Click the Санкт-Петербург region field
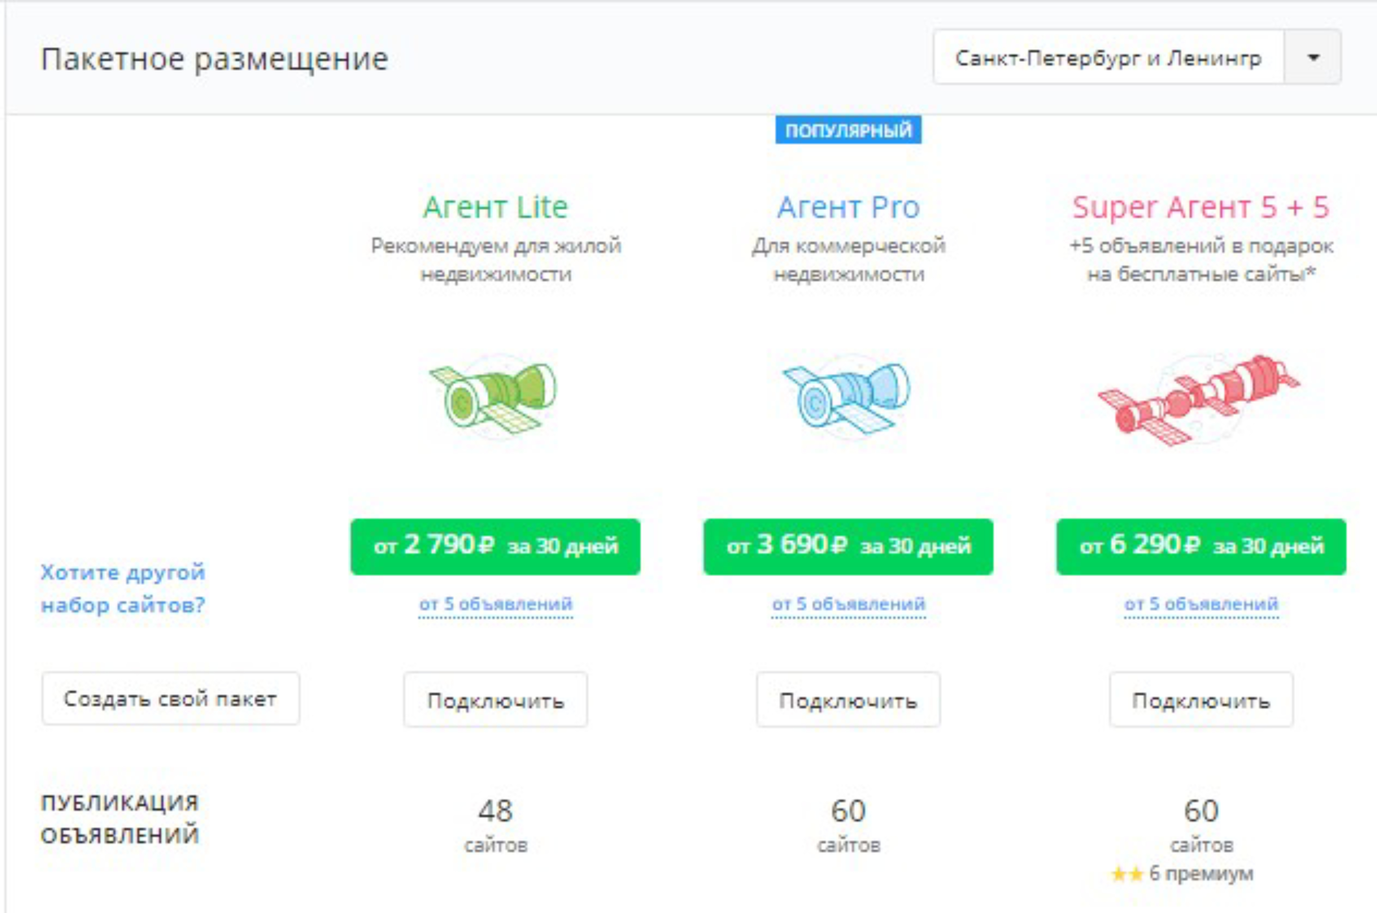1377x913 pixels. 1108,58
